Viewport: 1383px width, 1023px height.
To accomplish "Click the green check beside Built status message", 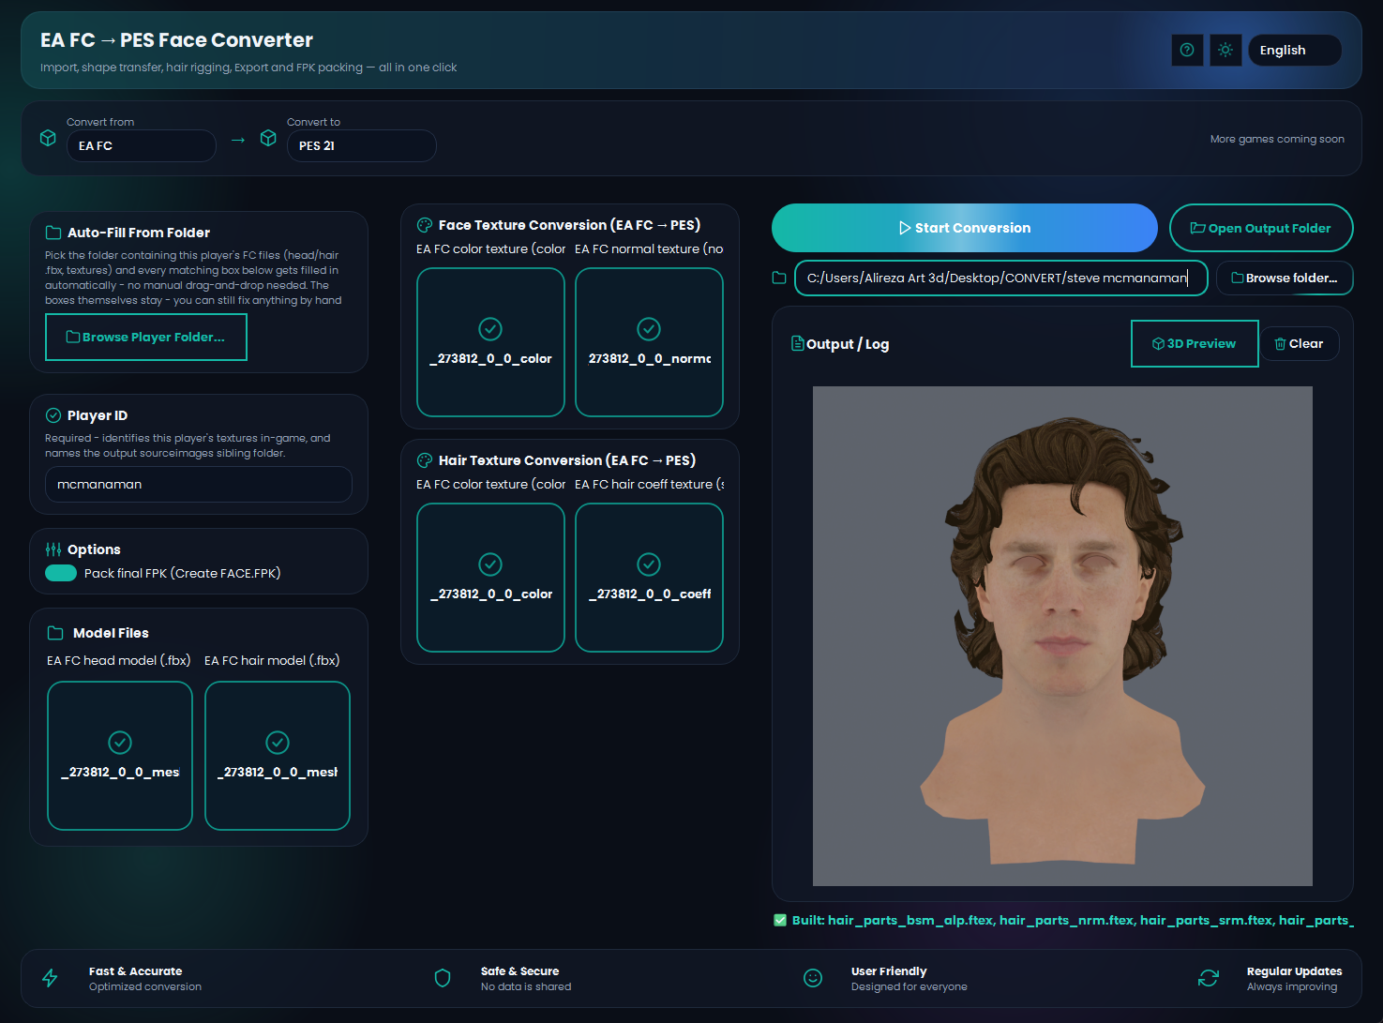I will (x=780, y=920).
